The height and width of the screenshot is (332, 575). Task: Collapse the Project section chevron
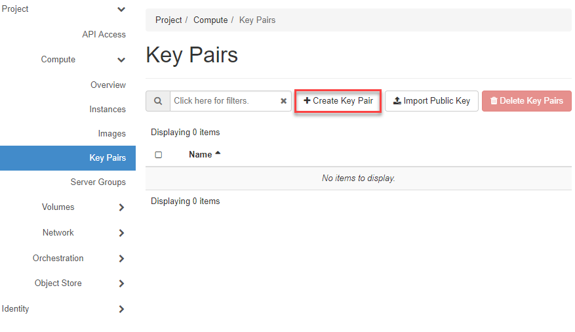tap(121, 10)
